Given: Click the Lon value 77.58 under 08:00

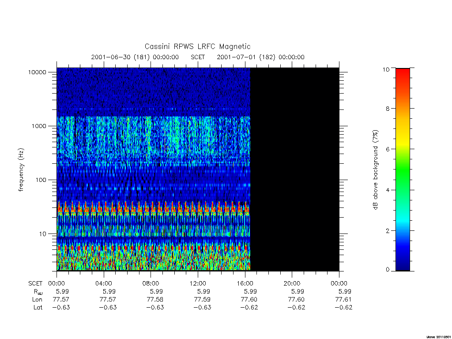Looking at the screenshot, I should pos(155,300).
